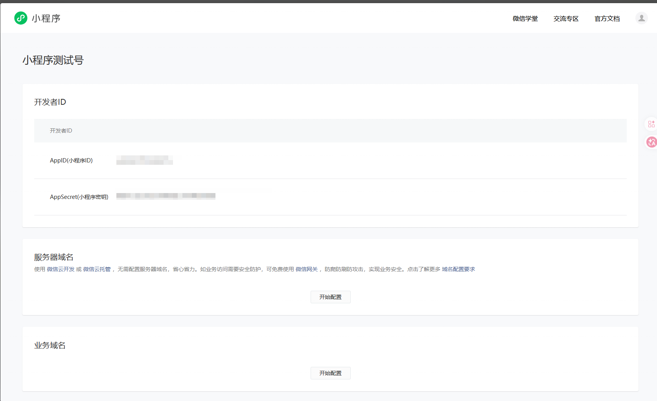This screenshot has height=401, width=657.
Task: Open the user avatar profile icon
Action: pos(641,18)
